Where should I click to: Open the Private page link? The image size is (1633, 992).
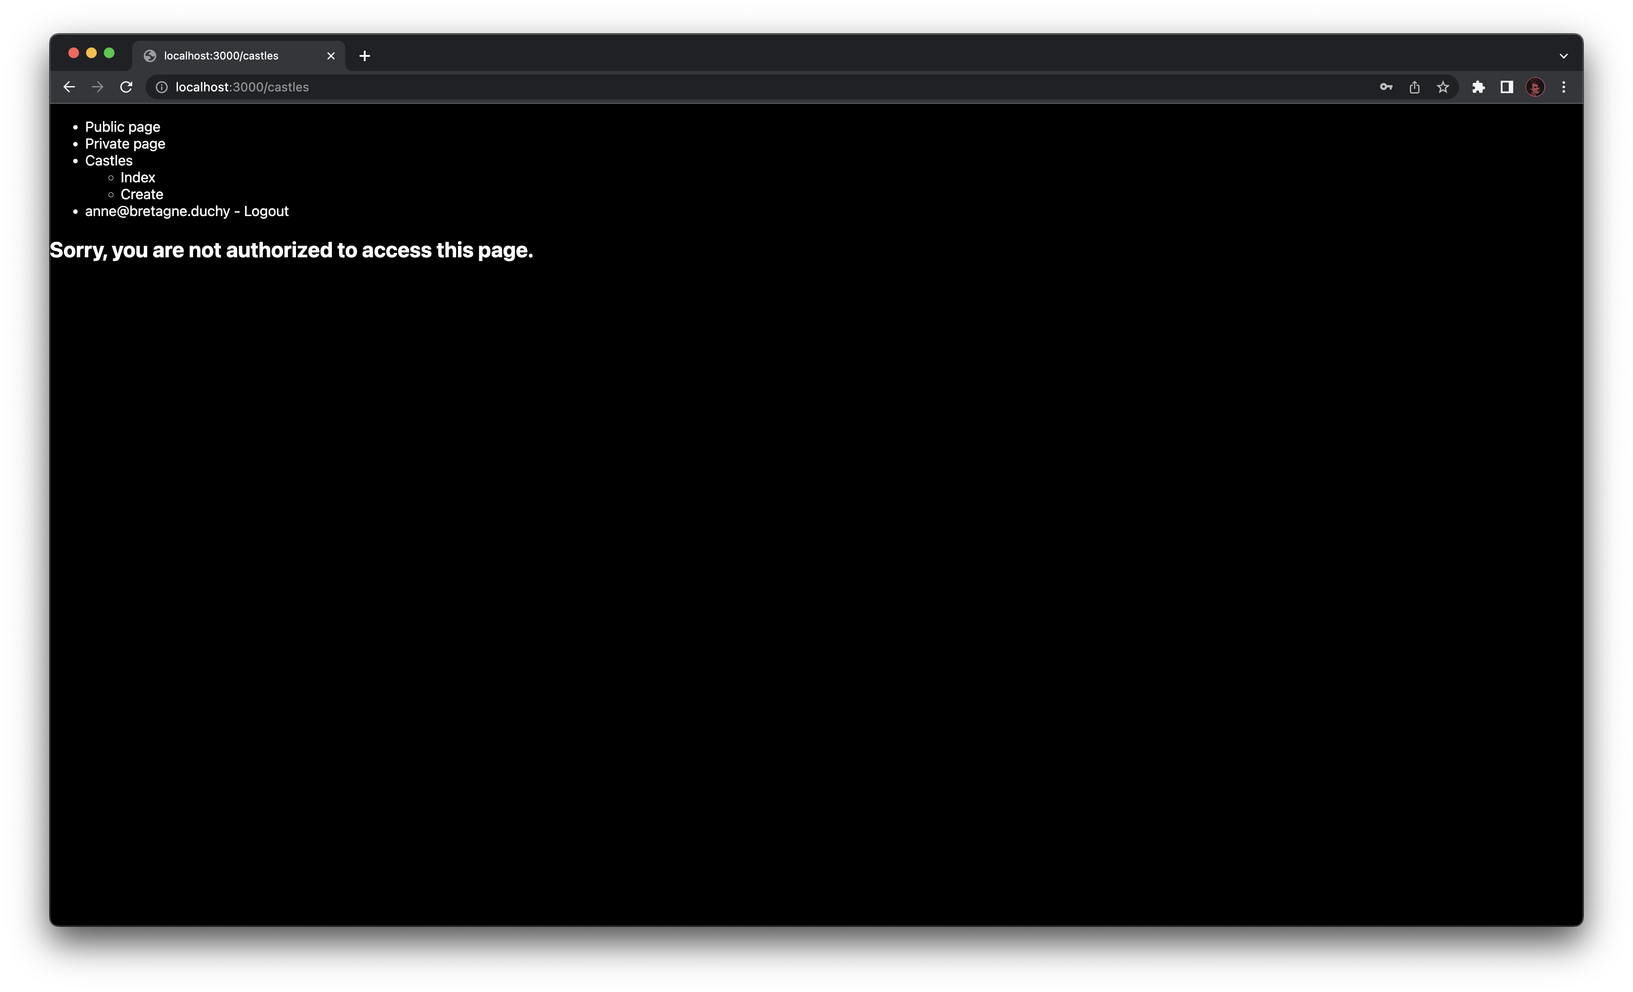[125, 144]
